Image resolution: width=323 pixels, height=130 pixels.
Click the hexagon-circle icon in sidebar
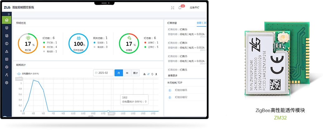pyautogui.click(x=7, y=67)
